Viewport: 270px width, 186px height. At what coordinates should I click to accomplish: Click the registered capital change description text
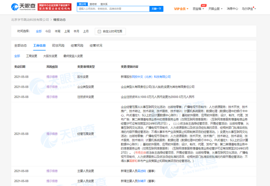(158, 97)
